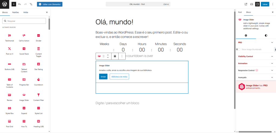Toggle the block inserter plus button
Image resolution: width=276 pixels, height=133 pixels.
click(14, 4)
